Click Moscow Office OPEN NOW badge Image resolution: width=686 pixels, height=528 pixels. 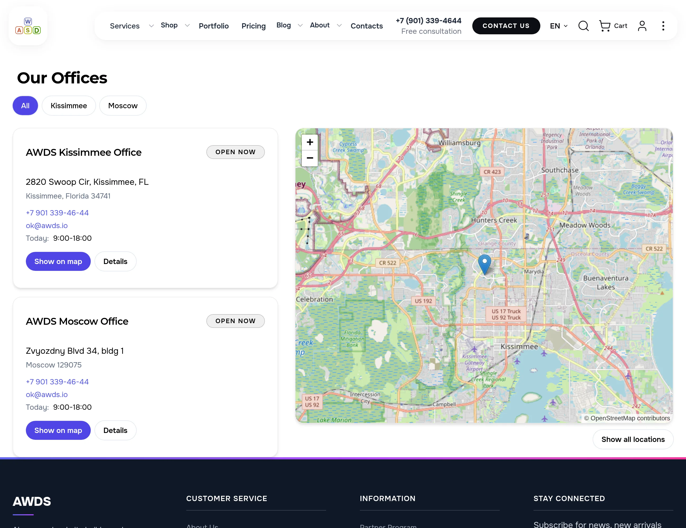click(x=235, y=321)
